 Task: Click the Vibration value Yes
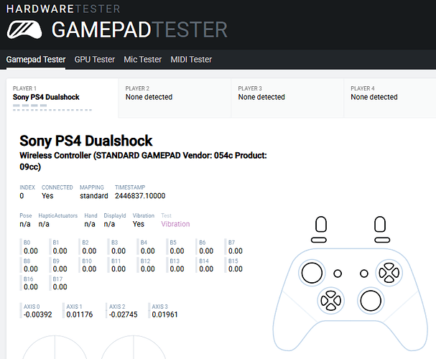tap(139, 224)
